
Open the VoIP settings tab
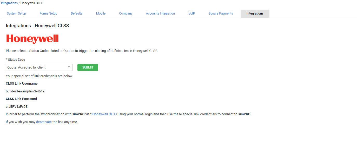(x=191, y=13)
